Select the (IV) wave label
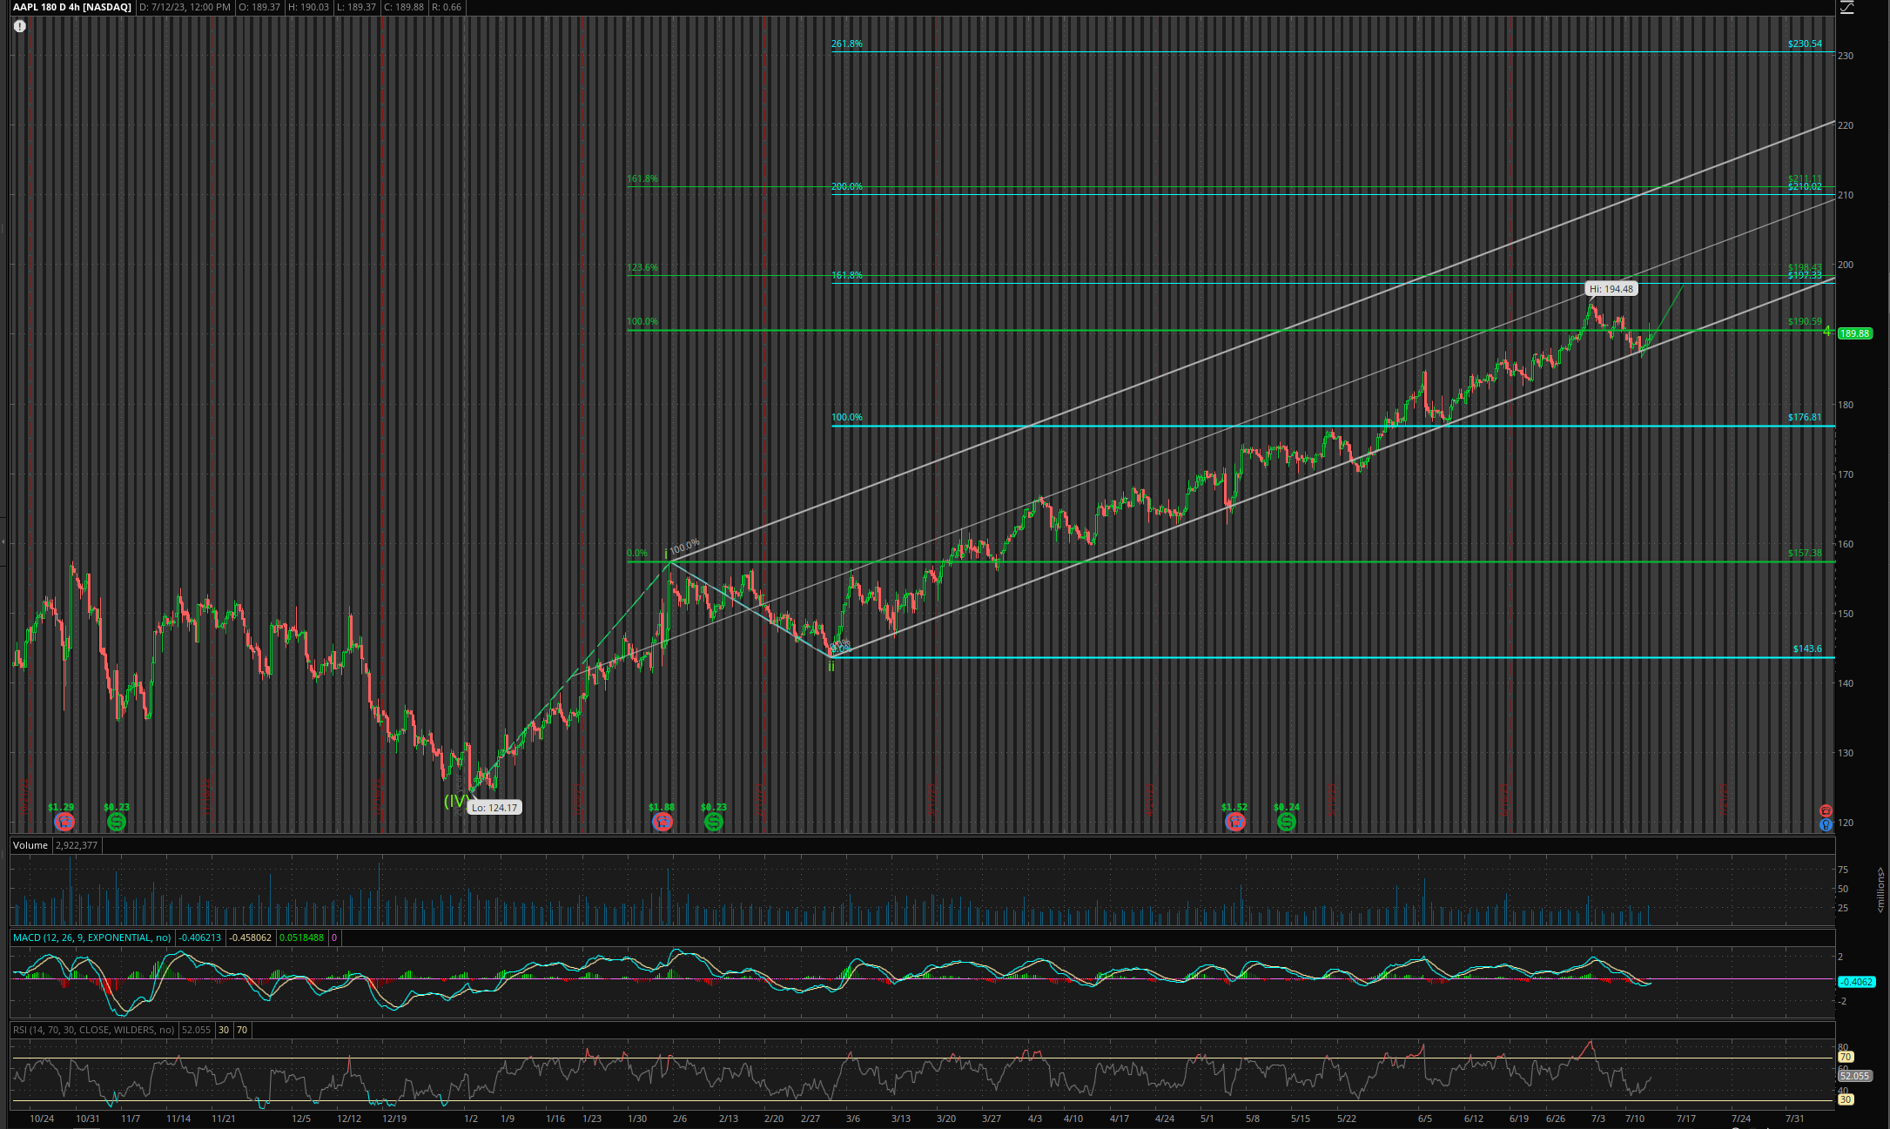The width and height of the screenshot is (1890, 1129). click(456, 801)
